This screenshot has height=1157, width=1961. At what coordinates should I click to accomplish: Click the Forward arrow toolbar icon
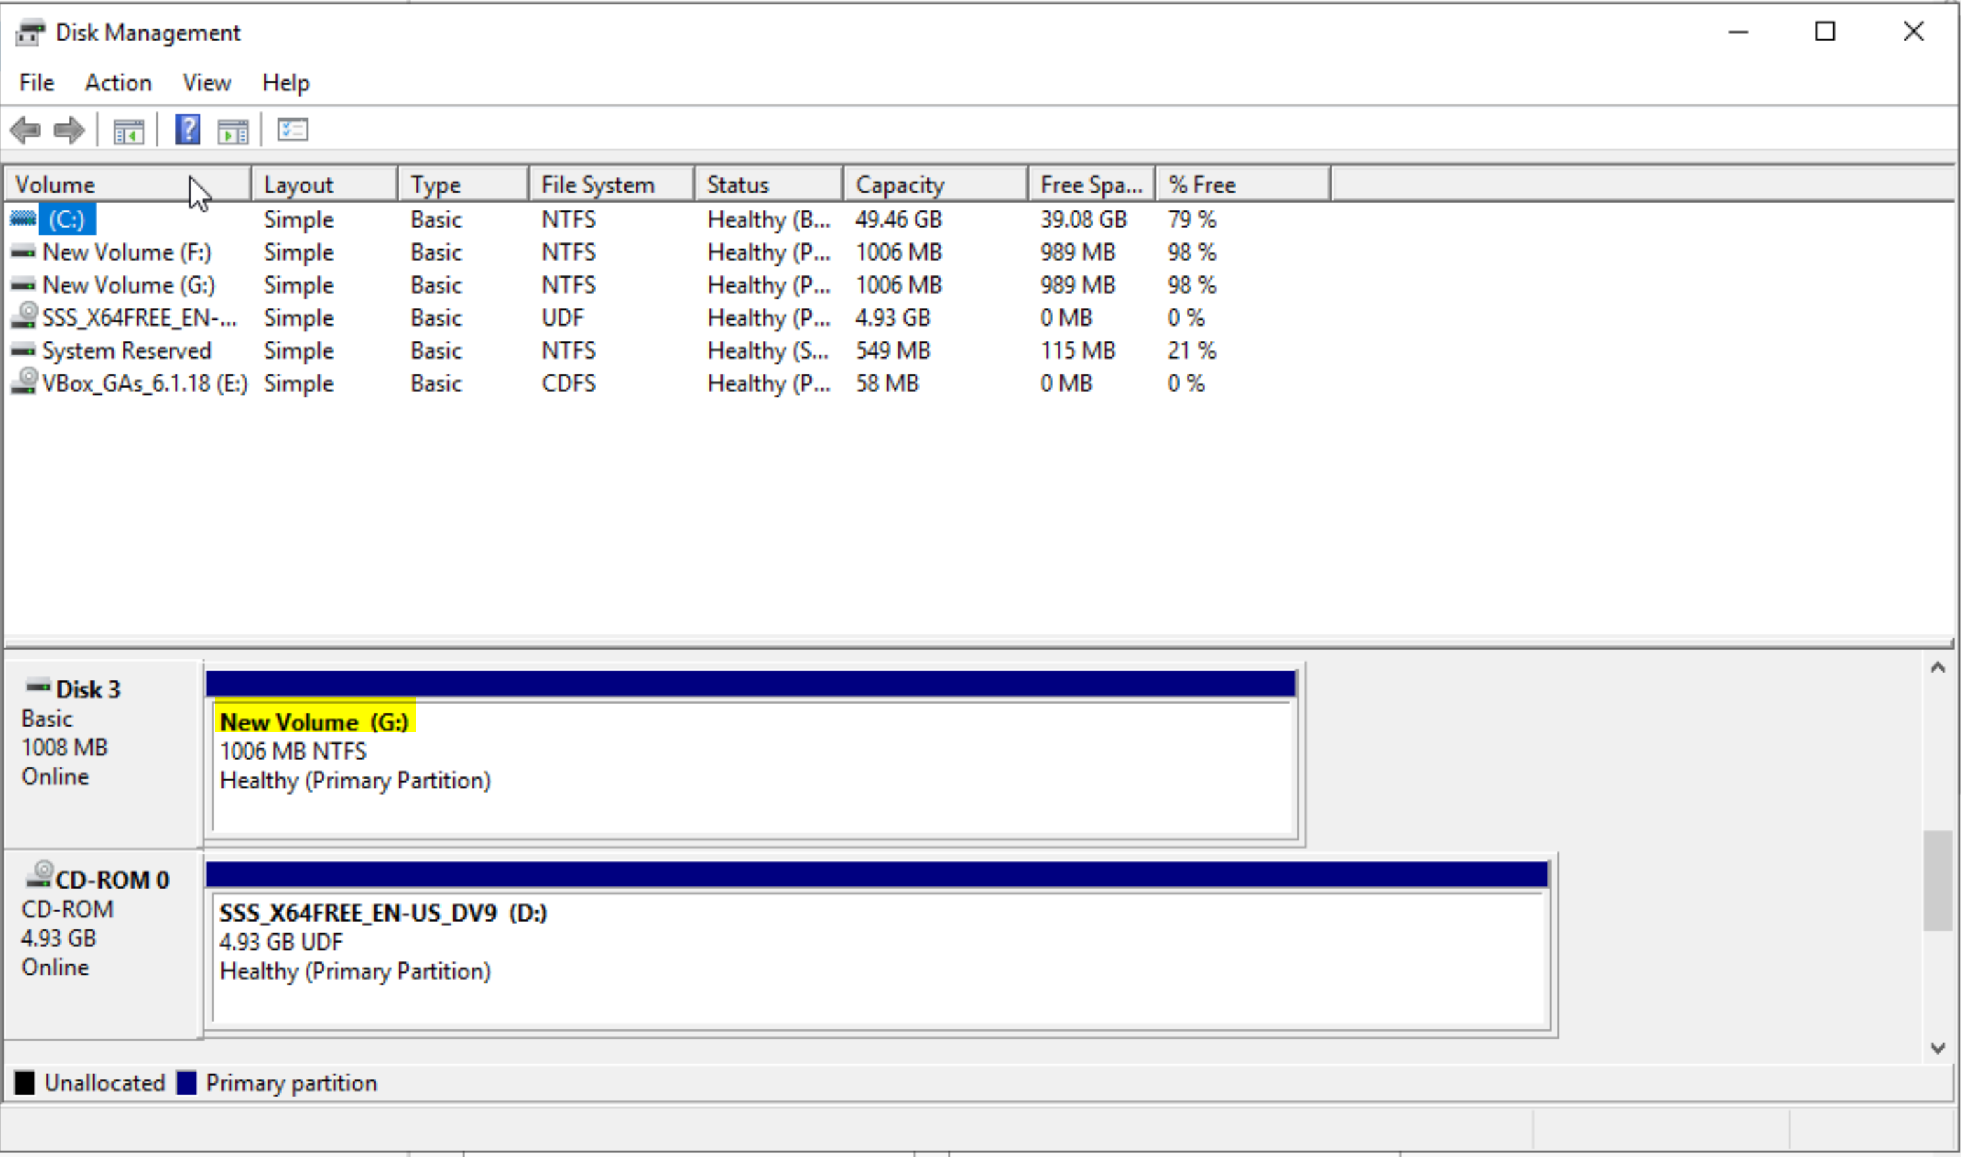click(69, 130)
